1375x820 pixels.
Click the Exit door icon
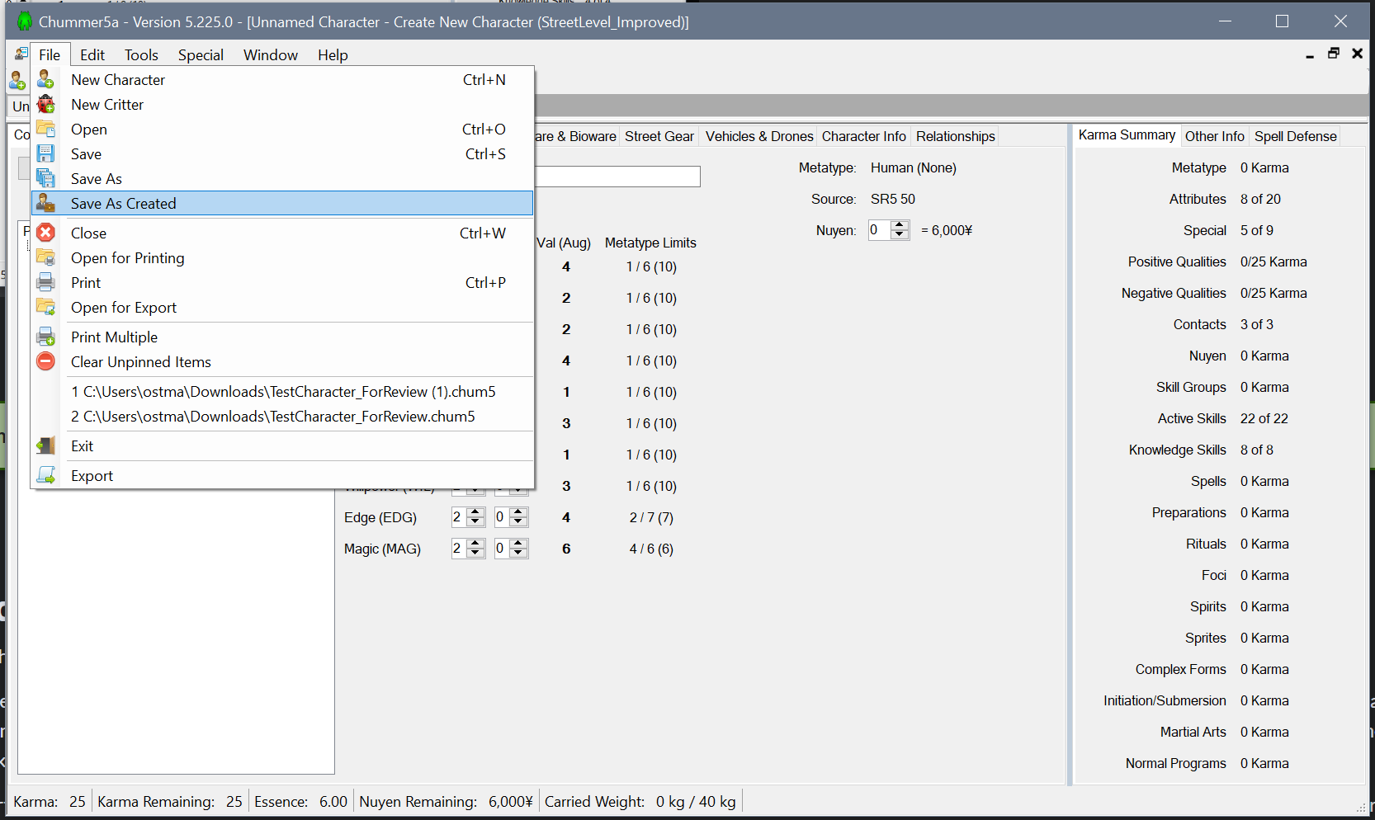[x=46, y=445]
